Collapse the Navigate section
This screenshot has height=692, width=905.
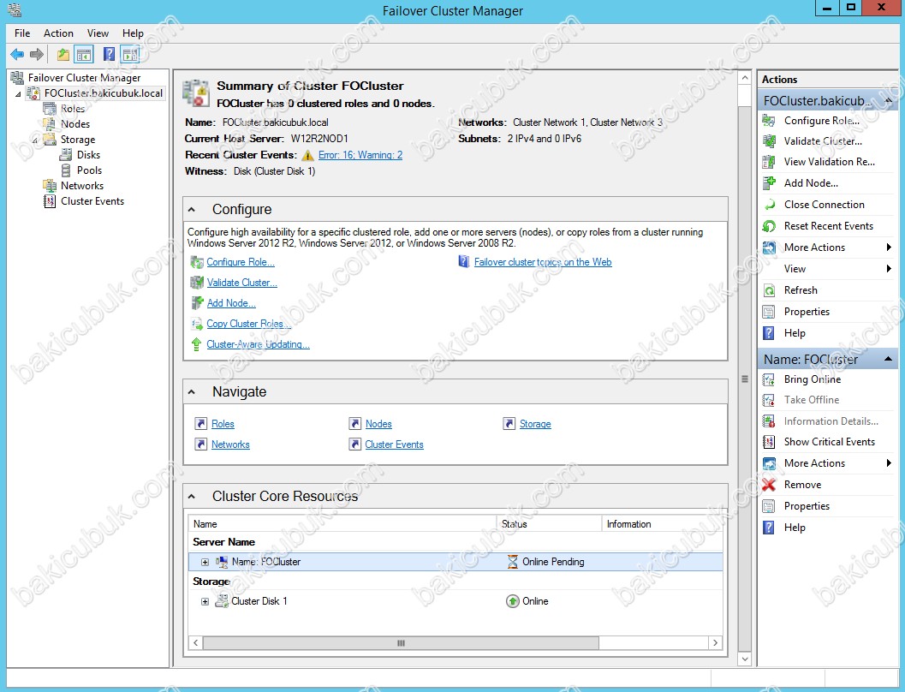click(x=192, y=392)
